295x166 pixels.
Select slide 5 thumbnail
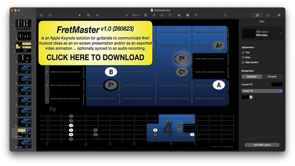point(24,69)
